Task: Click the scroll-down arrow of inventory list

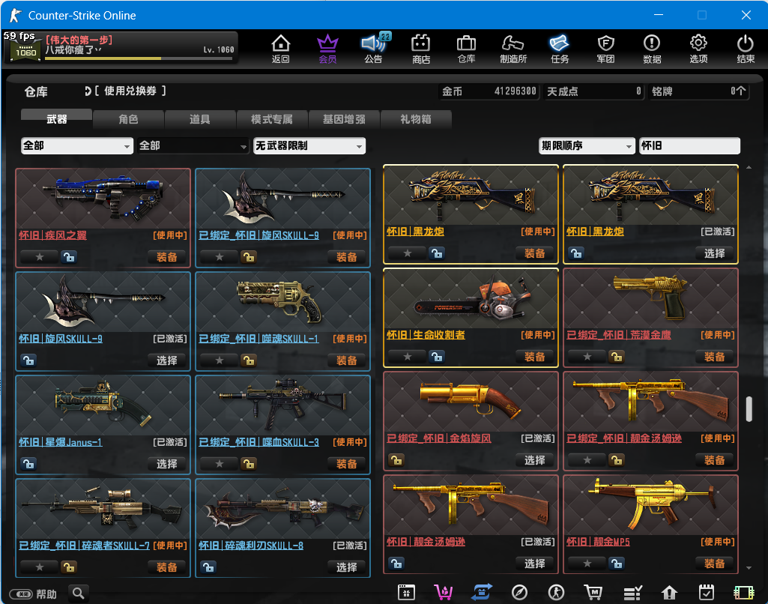Action: point(749,568)
